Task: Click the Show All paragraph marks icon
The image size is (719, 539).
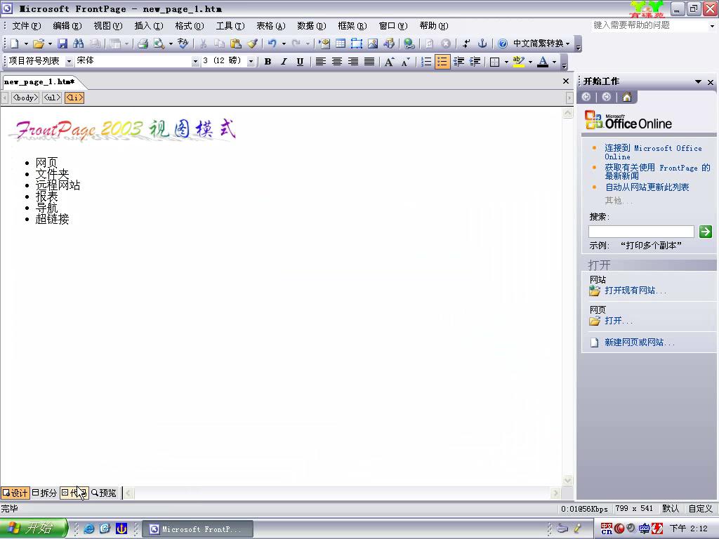Action: point(466,44)
